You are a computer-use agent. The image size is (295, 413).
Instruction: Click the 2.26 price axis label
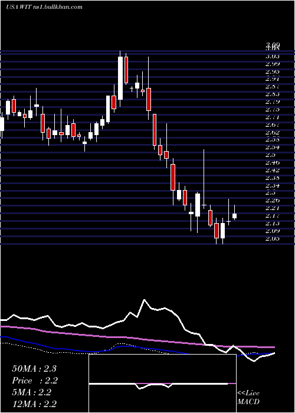point(273,201)
